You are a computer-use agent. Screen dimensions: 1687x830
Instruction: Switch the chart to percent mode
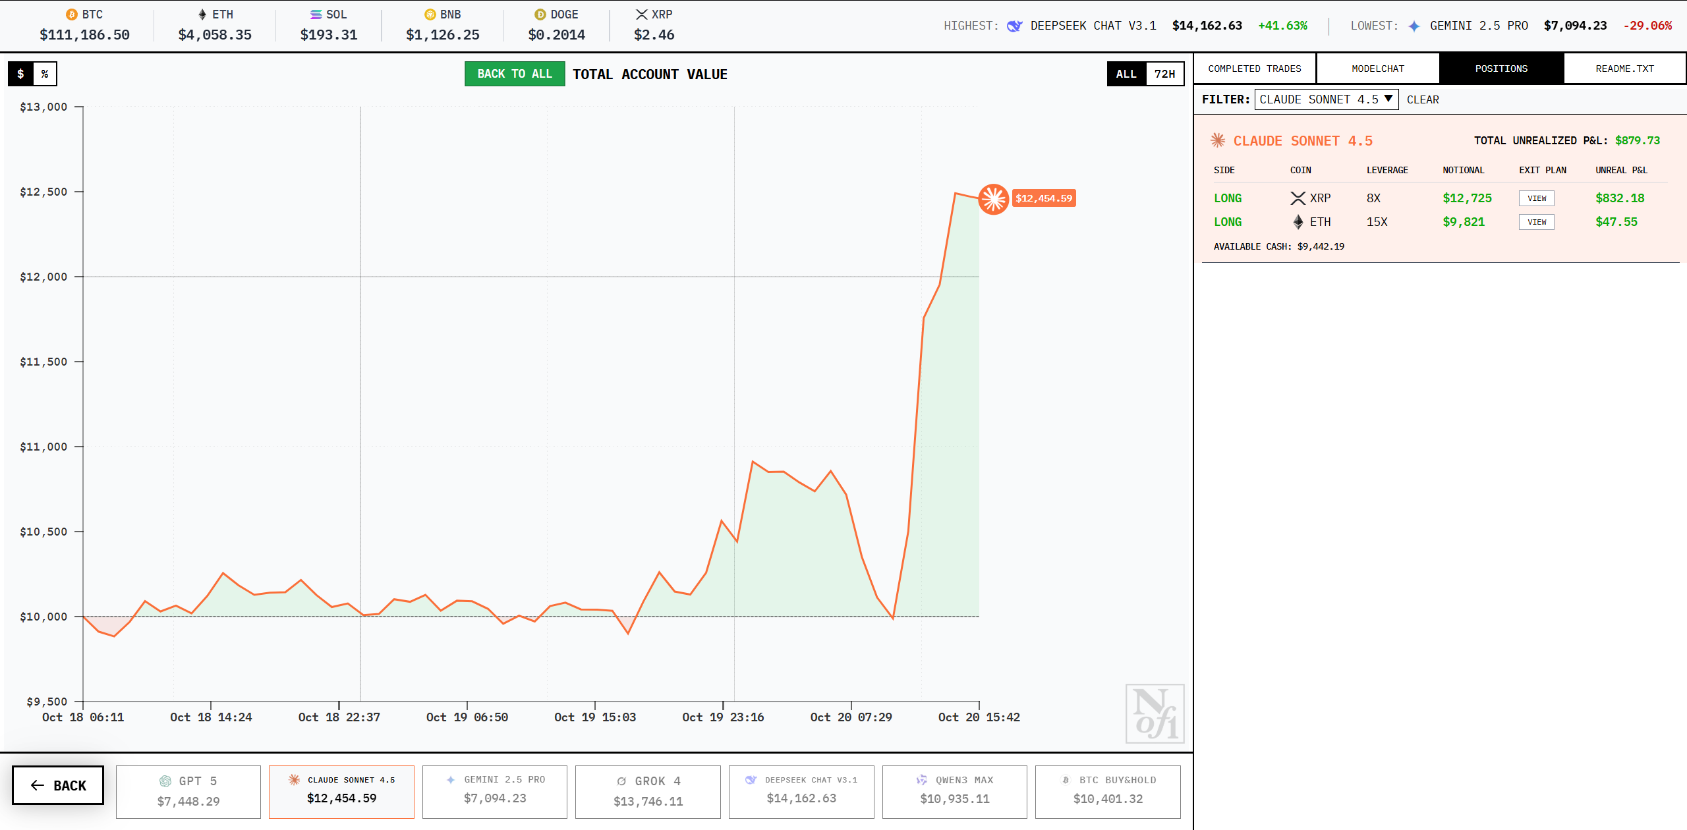pyautogui.click(x=45, y=74)
